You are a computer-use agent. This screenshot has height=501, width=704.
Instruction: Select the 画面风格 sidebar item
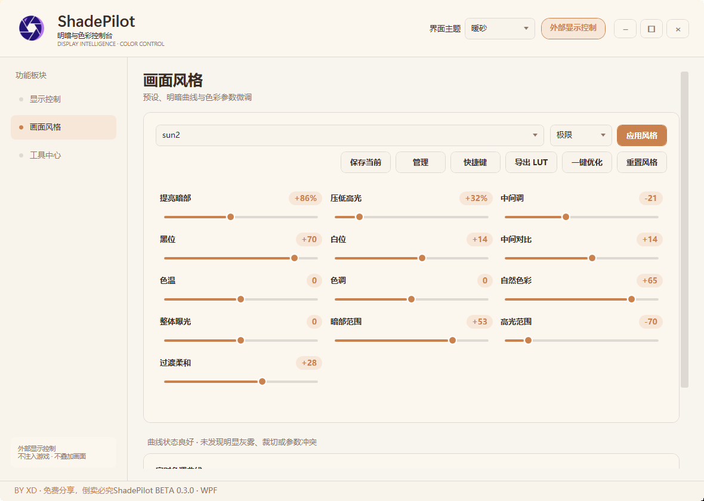[63, 127]
